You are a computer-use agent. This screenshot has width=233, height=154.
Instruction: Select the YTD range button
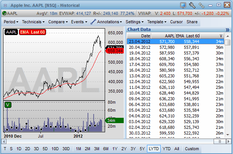(166, 149)
